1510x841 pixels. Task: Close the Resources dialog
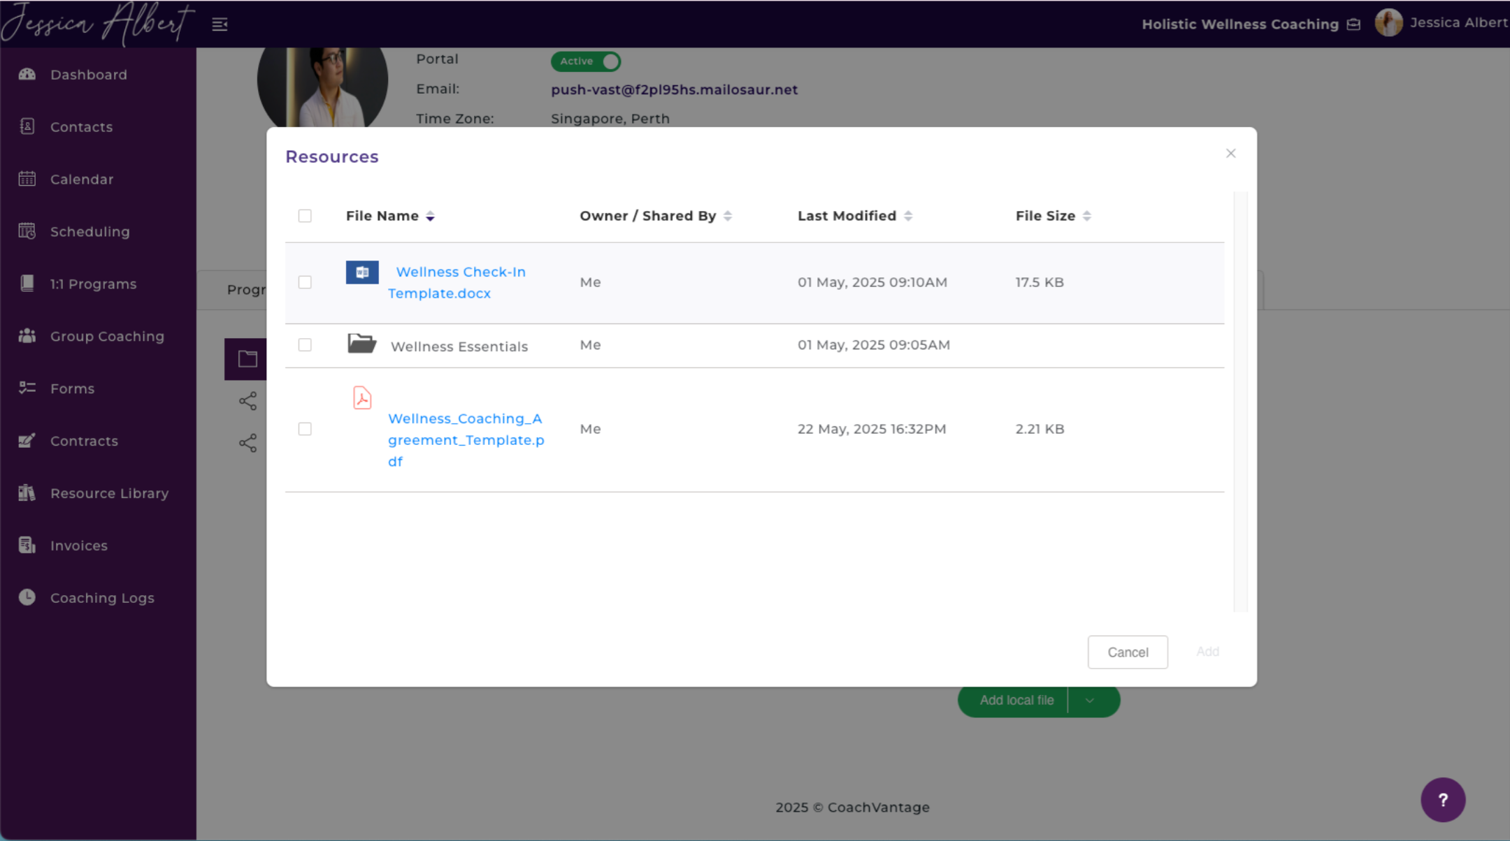coord(1231,153)
